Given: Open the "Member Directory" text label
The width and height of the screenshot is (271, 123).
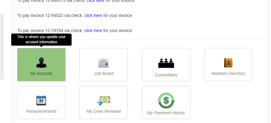Looking at the screenshot, I should click(228, 73).
